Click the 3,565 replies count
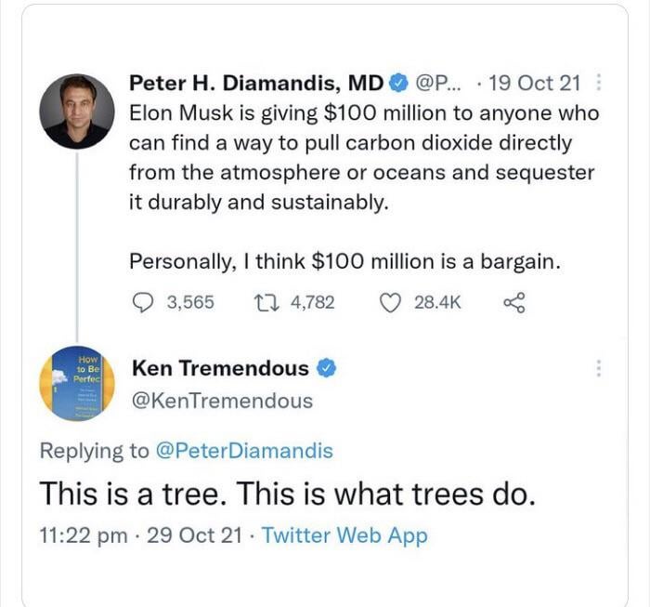The image size is (650, 607). coord(189,302)
